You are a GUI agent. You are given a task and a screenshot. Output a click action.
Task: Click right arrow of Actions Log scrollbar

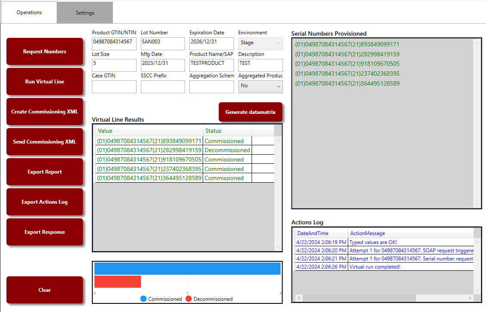[x=471, y=298]
